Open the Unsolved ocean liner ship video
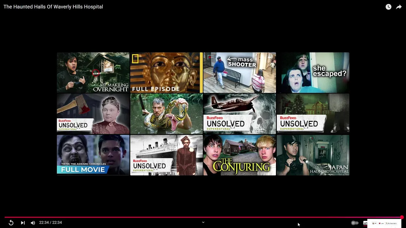The width and height of the screenshot is (406, 228). pos(166,155)
